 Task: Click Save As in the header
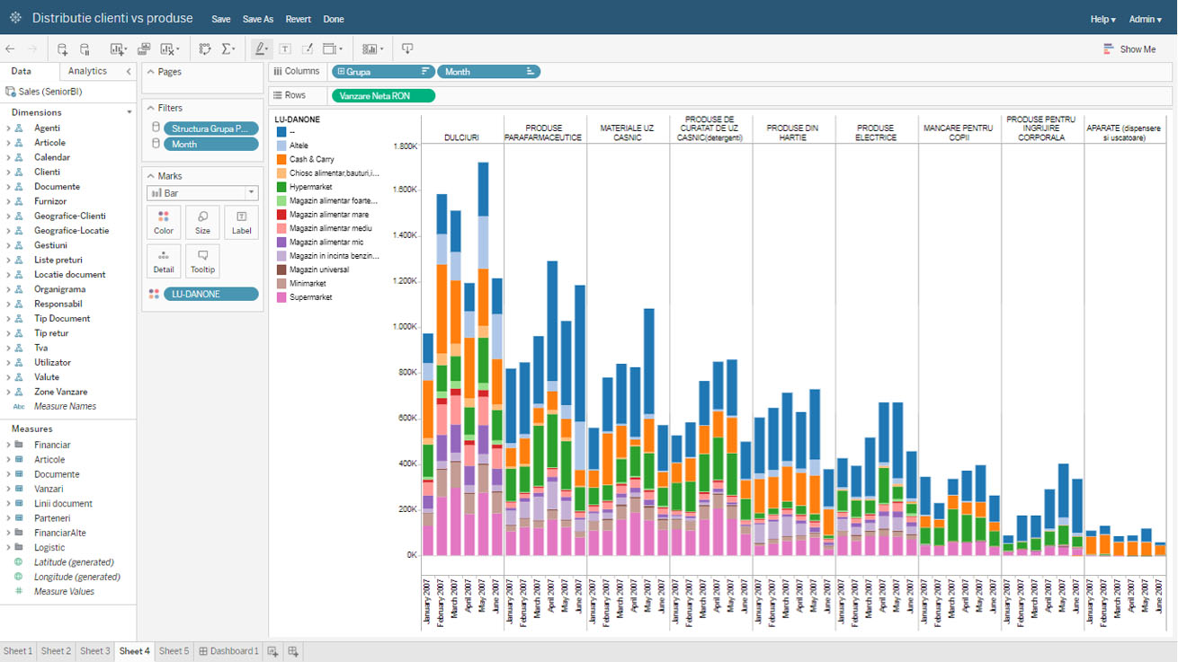coord(258,19)
